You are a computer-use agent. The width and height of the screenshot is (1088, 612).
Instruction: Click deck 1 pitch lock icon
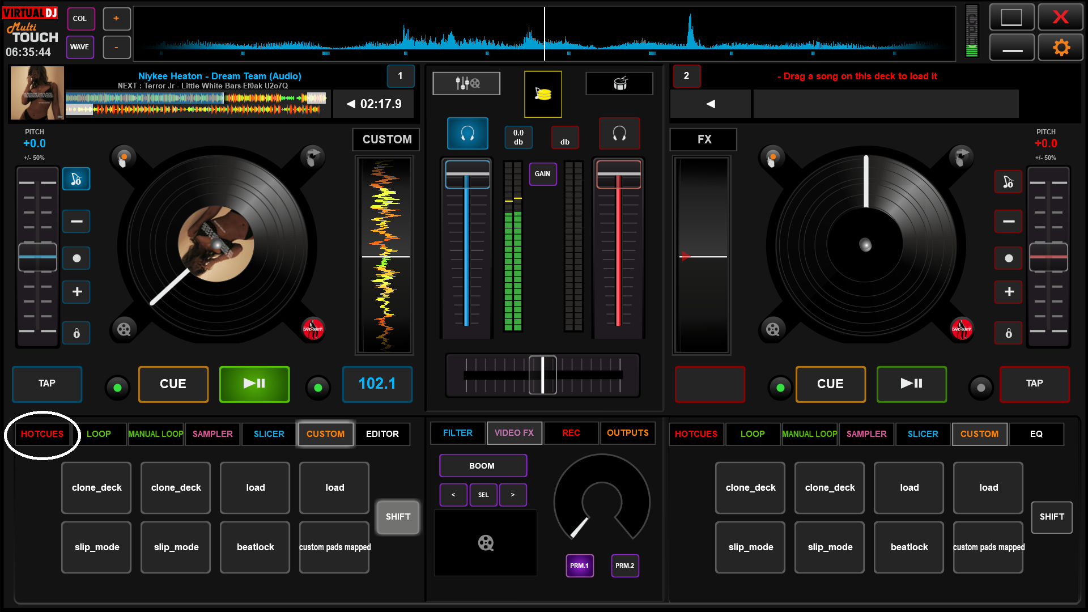(x=76, y=333)
